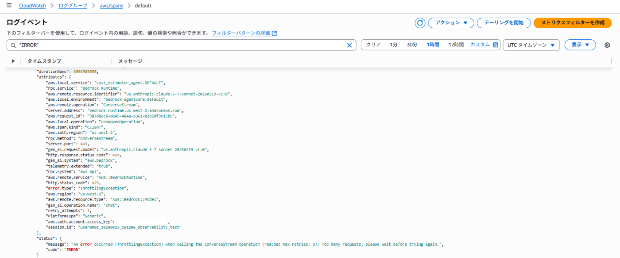The height and width of the screenshot is (258, 620).
Task: Click the refresh log events icon
Action: click(x=420, y=23)
